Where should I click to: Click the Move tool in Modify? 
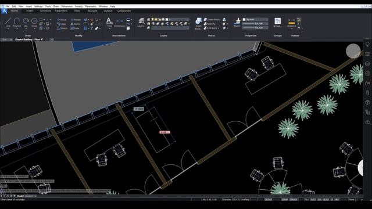point(62,20)
